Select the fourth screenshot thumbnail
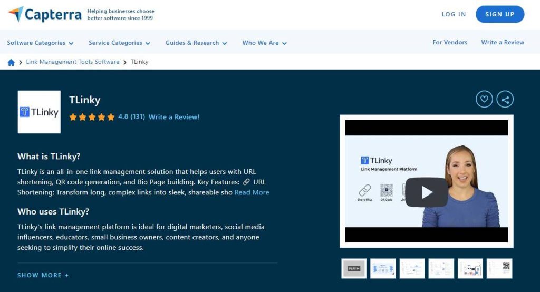Screen dimensions: 540x292 [441, 269]
